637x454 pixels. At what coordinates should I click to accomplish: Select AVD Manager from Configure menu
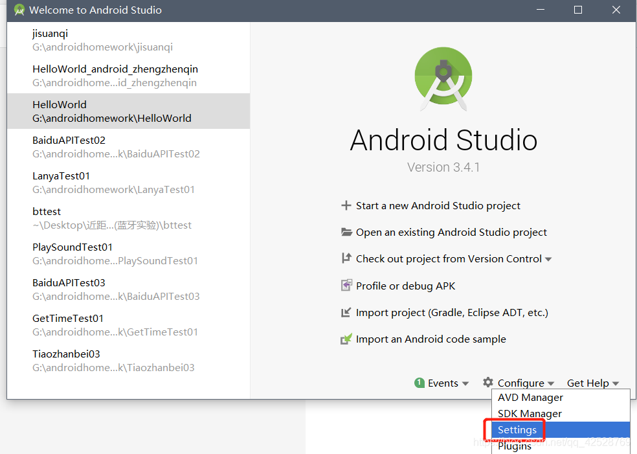click(x=561, y=397)
